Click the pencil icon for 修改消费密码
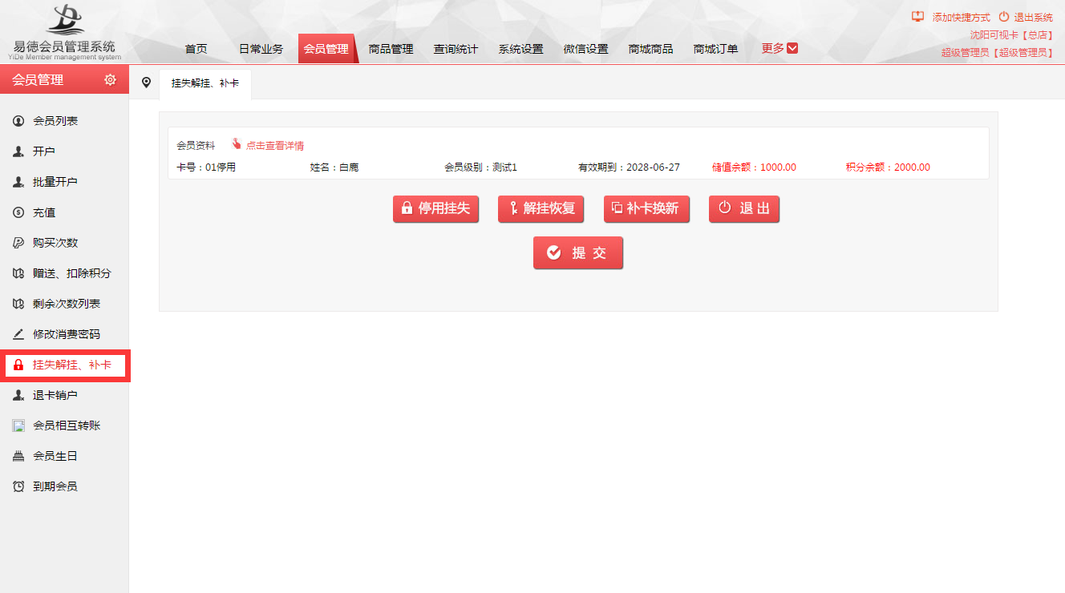The image size is (1065, 593). [x=18, y=334]
